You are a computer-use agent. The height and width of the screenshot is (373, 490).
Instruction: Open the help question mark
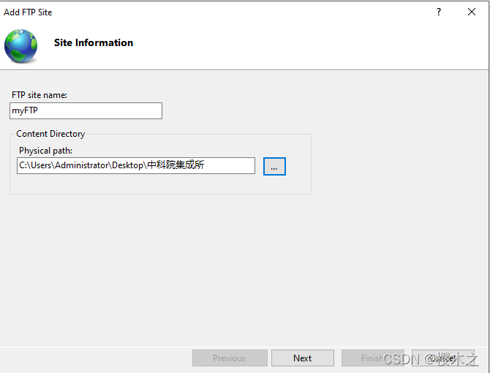pos(439,12)
